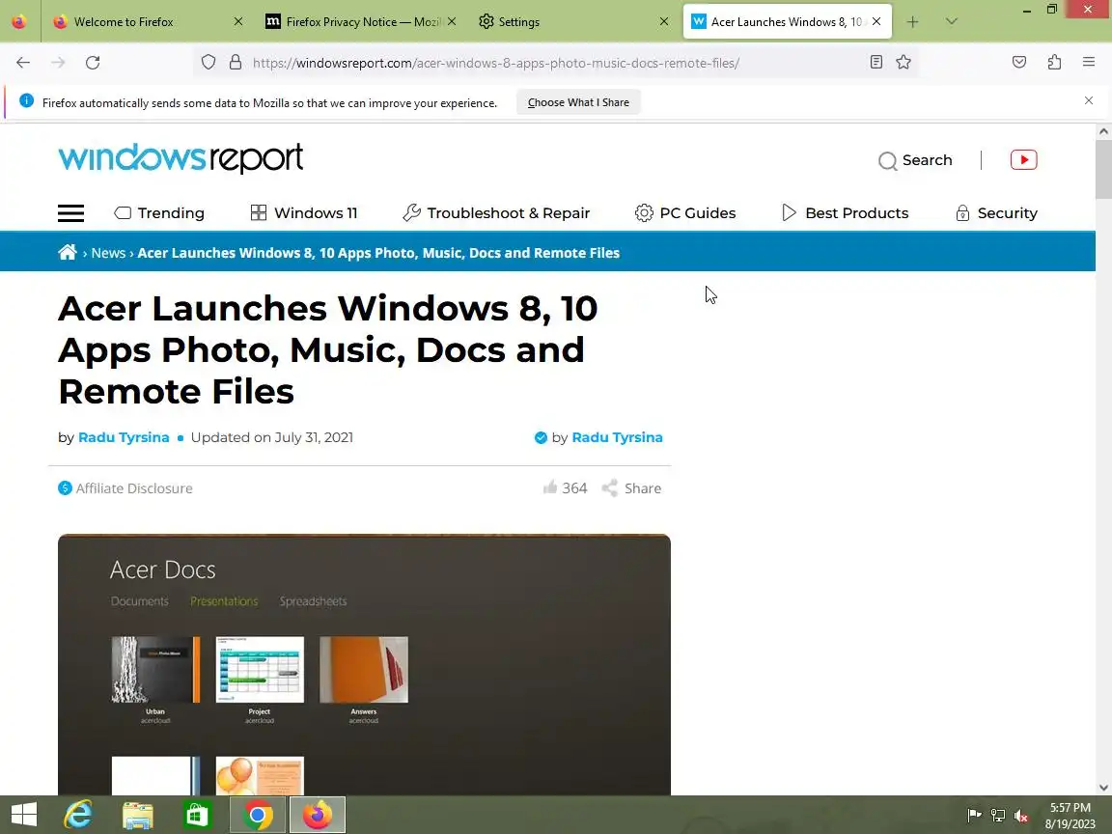Like the article with thumbs-up 364

[566, 487]
